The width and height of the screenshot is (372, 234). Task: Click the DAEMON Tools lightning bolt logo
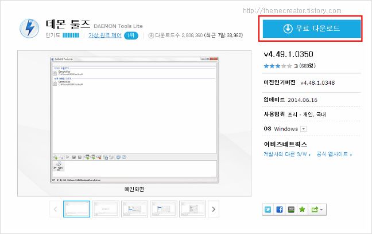point(29,28)
